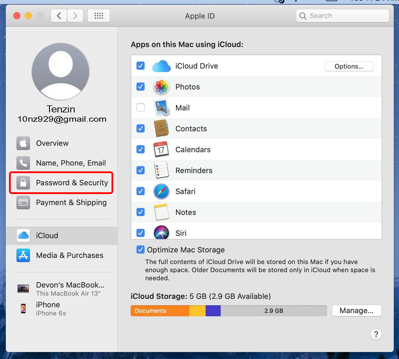Open the Overview section
The width and height of the screenshot is (399, 359).
[x=62, y=143]
